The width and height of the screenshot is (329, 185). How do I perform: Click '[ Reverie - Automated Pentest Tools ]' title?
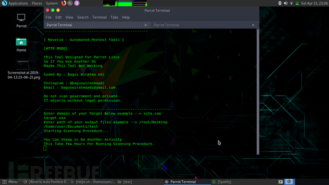(x=84, y=40)
